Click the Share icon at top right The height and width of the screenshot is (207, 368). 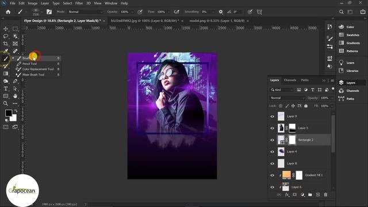pos(363,11)
